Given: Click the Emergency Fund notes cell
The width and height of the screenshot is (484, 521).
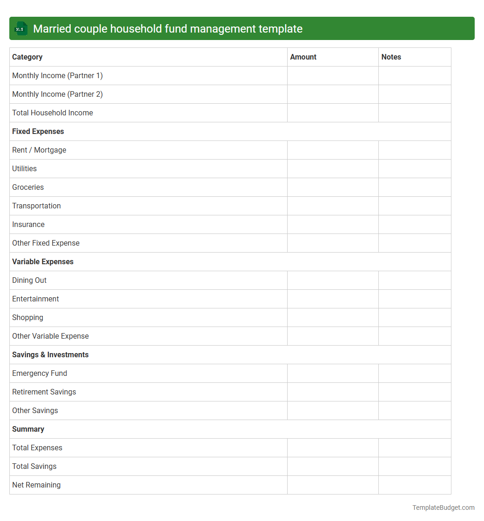Looking at the screenshot, I should [414, 373].
